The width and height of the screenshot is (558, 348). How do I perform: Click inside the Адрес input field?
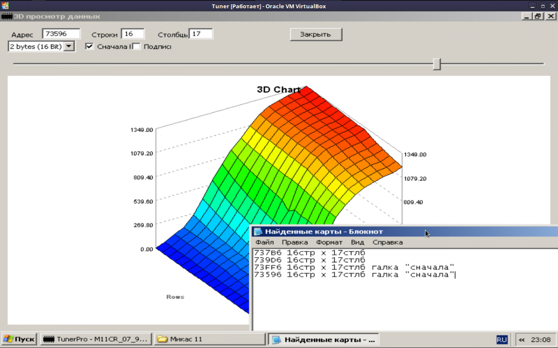61,34
